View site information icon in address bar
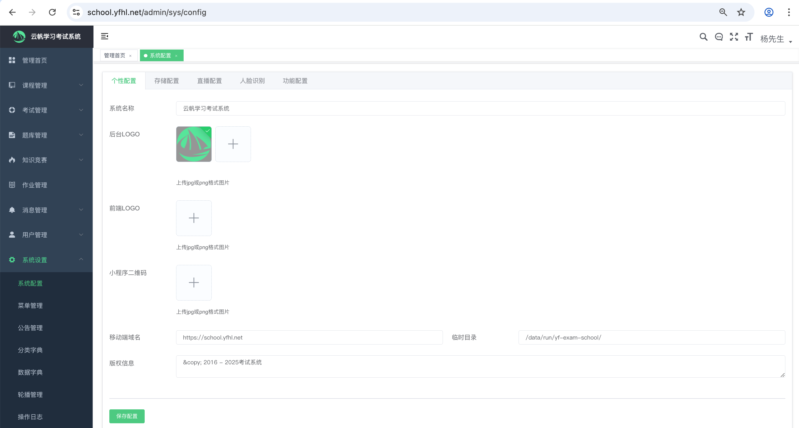Image resolution: width=799 pixels, height=428 pixels. [76, 12]
